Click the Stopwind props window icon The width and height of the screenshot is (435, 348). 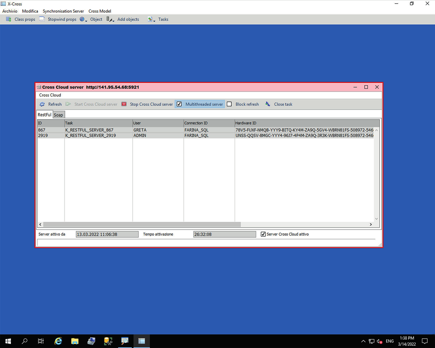pyautogui.click(x=42, y=19)
